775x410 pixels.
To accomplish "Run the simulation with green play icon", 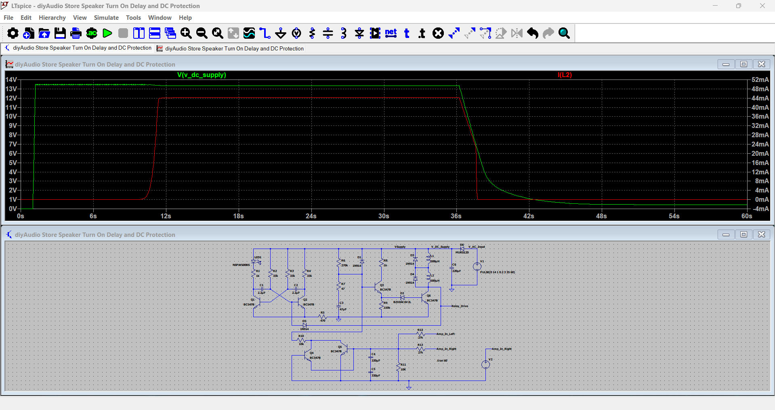I will pyautogui.click(x=107, y=33).
